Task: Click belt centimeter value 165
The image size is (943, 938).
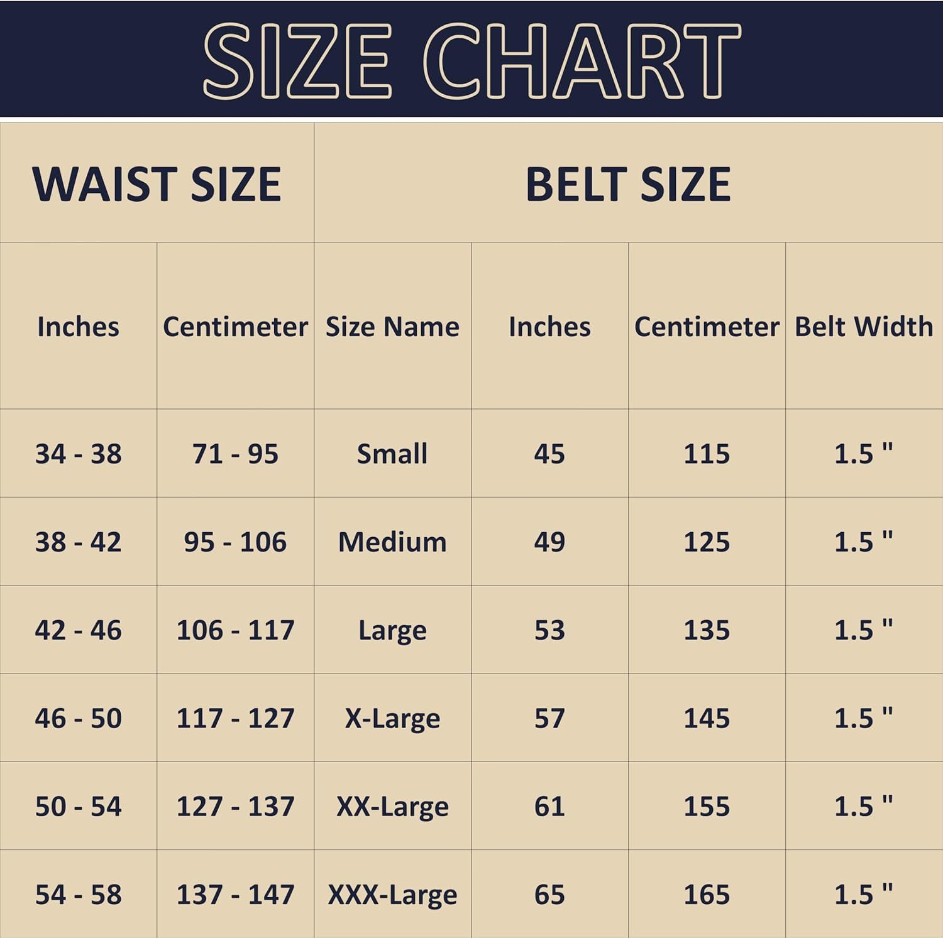Action: coord(707,893)
